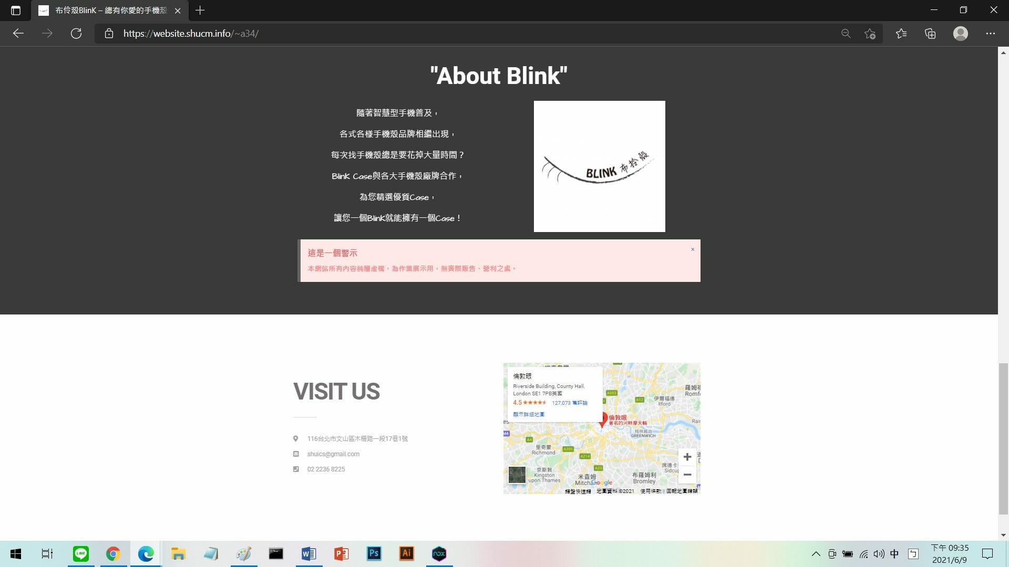
Task: Open the tab actions menu icon
Action: click(x=16, y=10)
